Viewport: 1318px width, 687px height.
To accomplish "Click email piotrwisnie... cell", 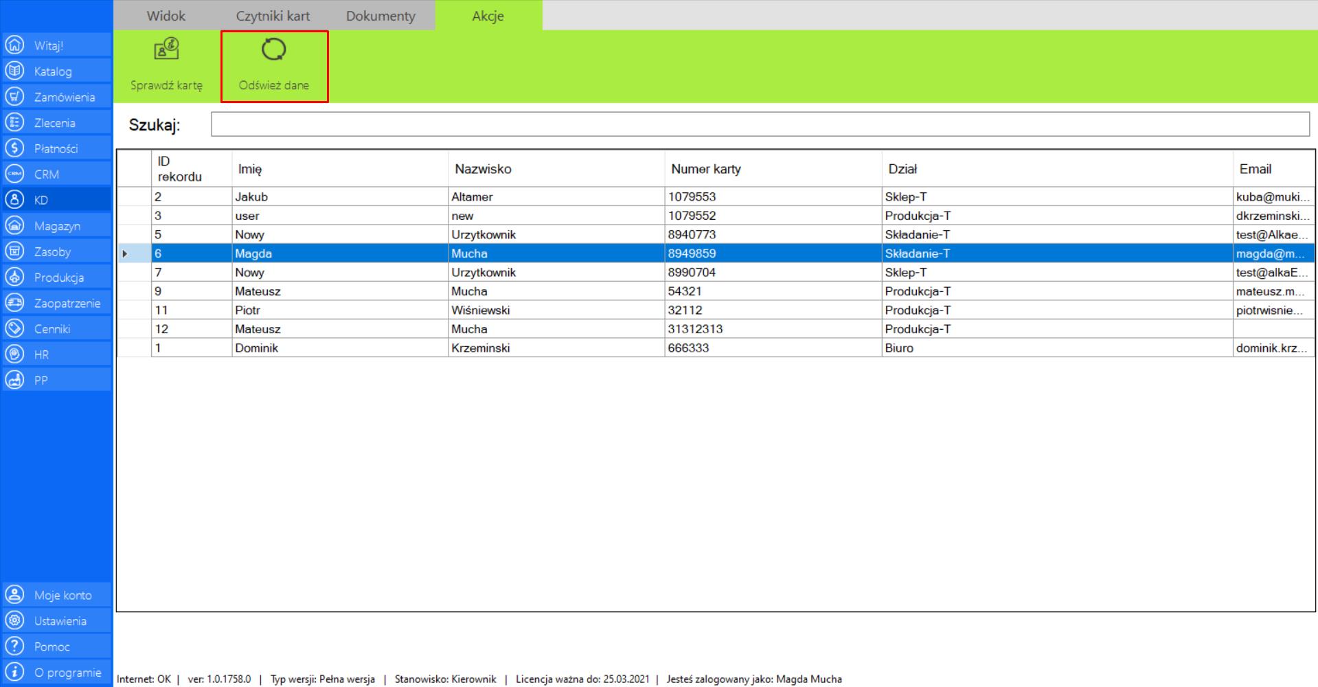I will pos(1274,310).
